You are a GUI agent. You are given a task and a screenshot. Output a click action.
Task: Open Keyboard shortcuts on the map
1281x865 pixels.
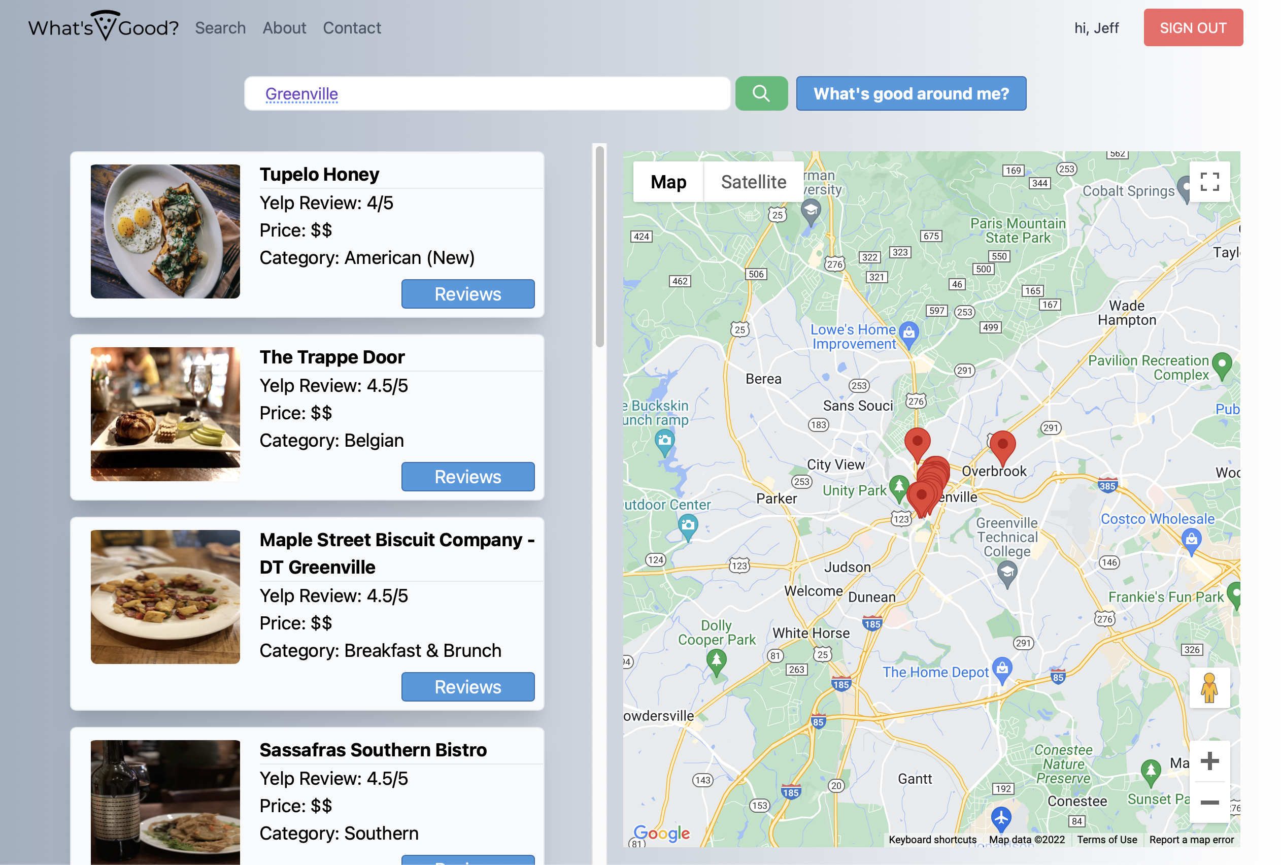click(932, 839)
